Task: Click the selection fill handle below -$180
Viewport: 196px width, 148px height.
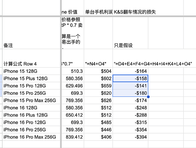Action: (x=148, y=97)
